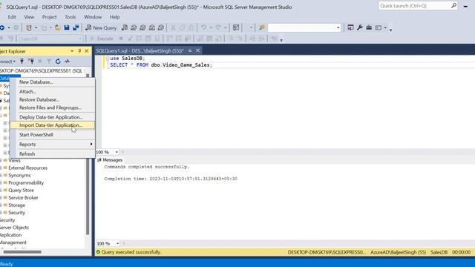475x267 pixels.
Task: Click the New Query toolbar button
Action: pyautogui.click(x=101, y=27)
